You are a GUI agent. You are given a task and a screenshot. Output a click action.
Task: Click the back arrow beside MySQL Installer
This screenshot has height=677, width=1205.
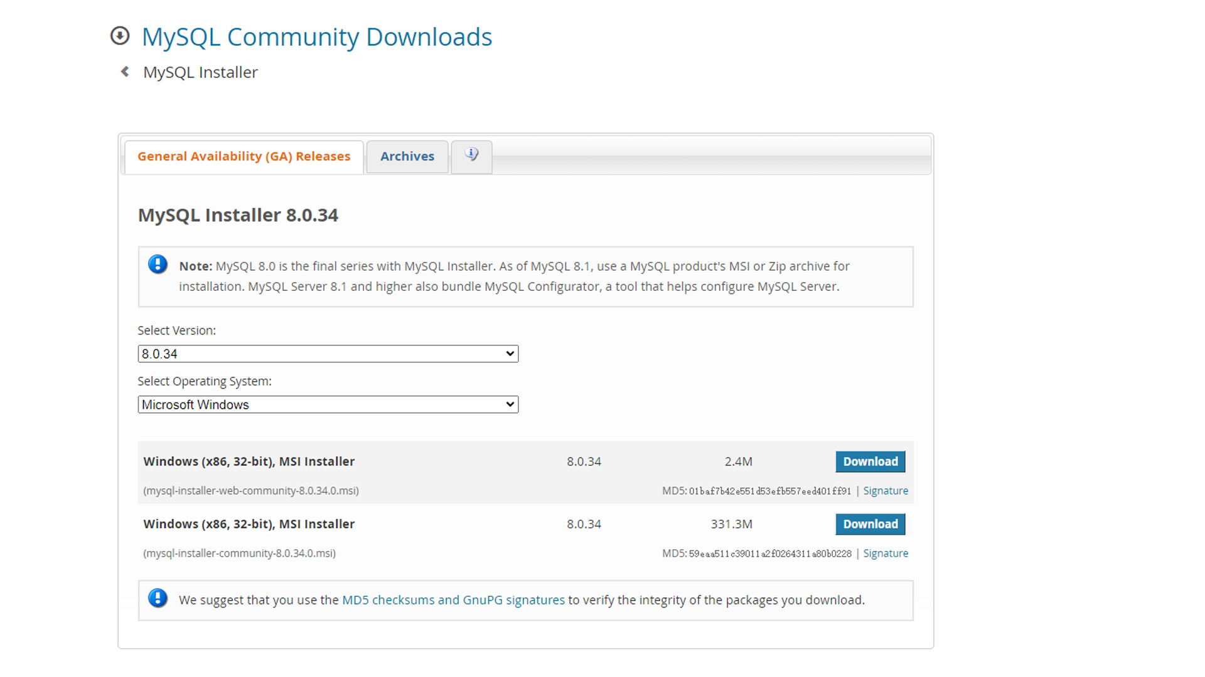pos(125,71)
